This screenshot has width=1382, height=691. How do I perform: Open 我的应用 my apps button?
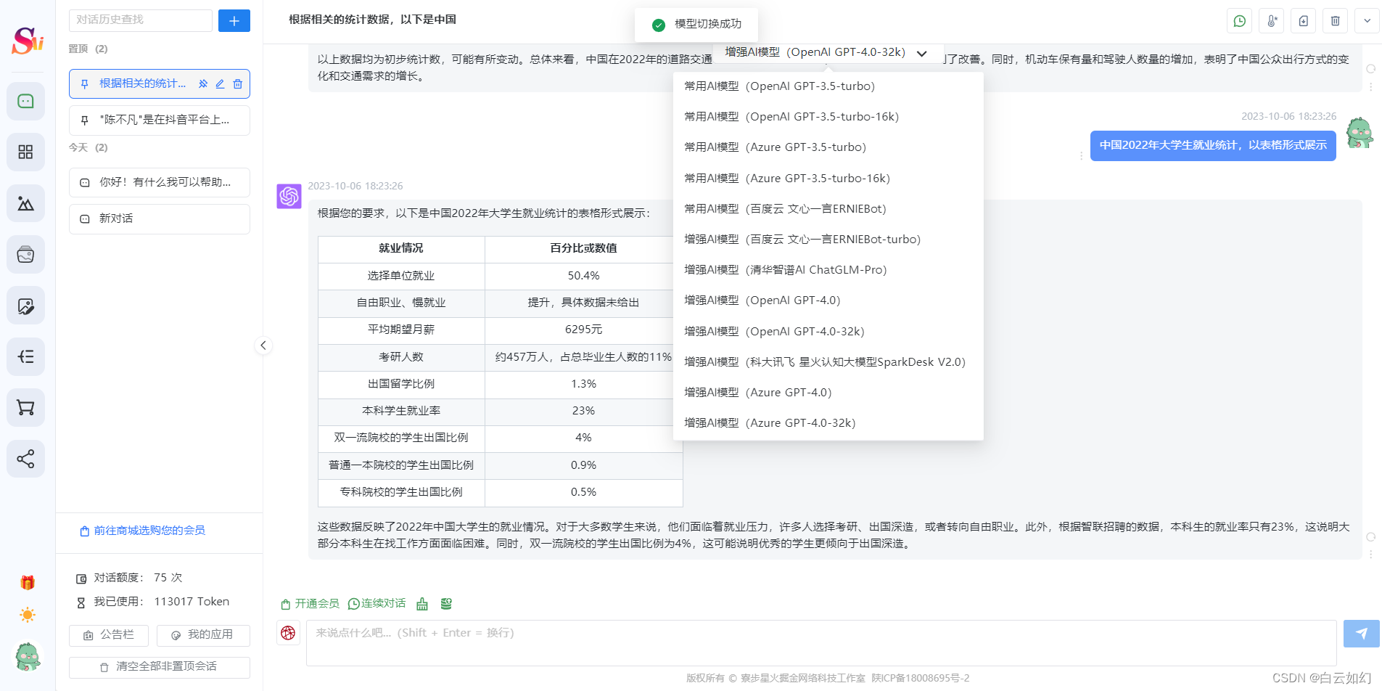point(203,635)
